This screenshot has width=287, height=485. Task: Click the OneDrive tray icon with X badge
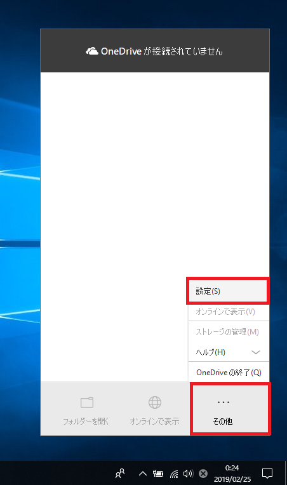203,473
